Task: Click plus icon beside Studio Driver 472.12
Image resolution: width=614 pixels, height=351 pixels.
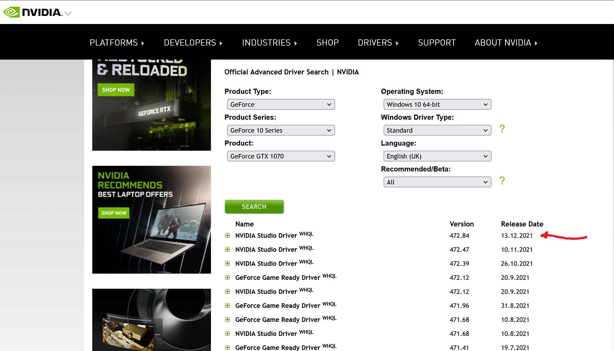Action: pos(227,291)
